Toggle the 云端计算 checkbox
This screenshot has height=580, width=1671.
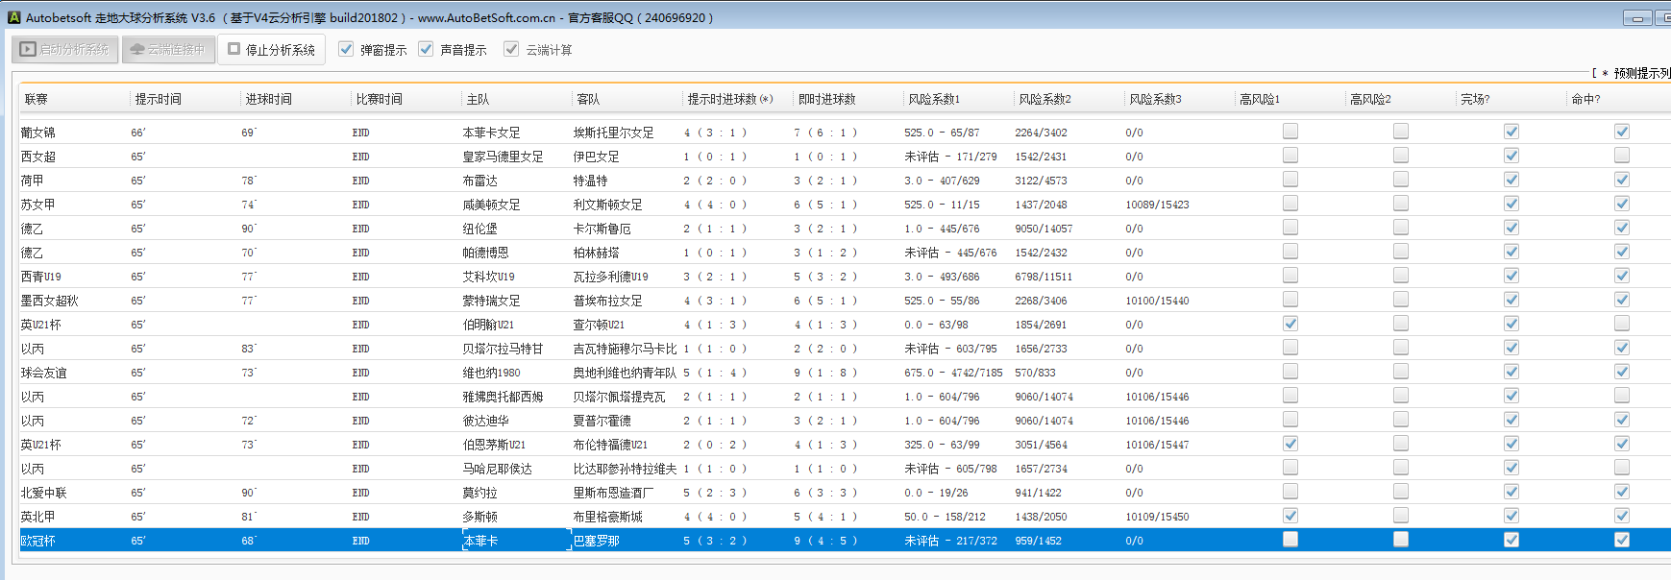tap(511, 49)
